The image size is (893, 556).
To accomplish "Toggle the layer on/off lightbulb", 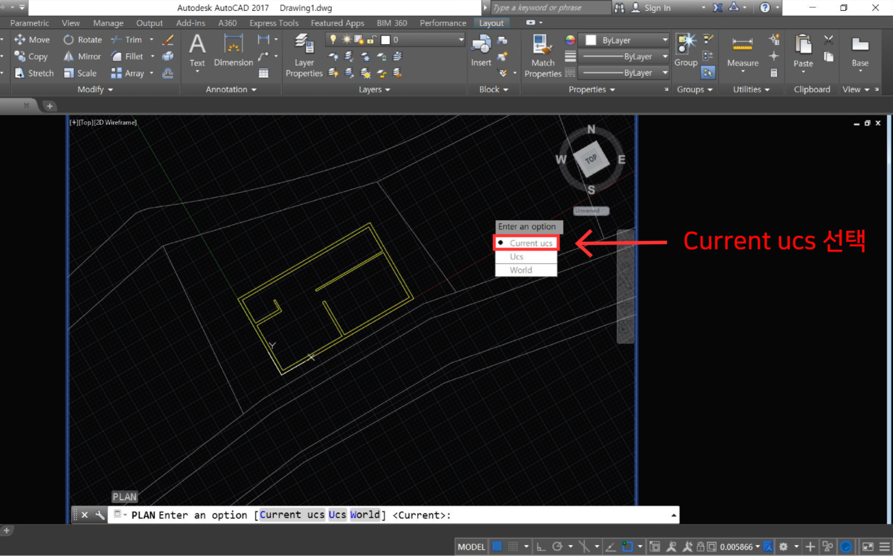I will click(333, 39).
